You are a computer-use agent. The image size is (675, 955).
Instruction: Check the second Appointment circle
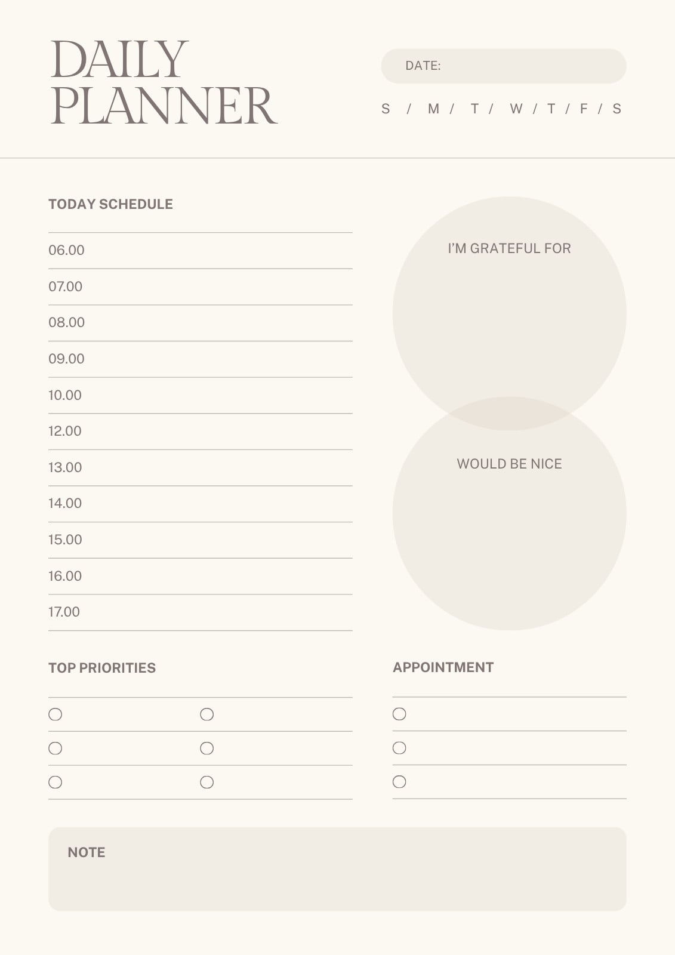click(400, 748)
